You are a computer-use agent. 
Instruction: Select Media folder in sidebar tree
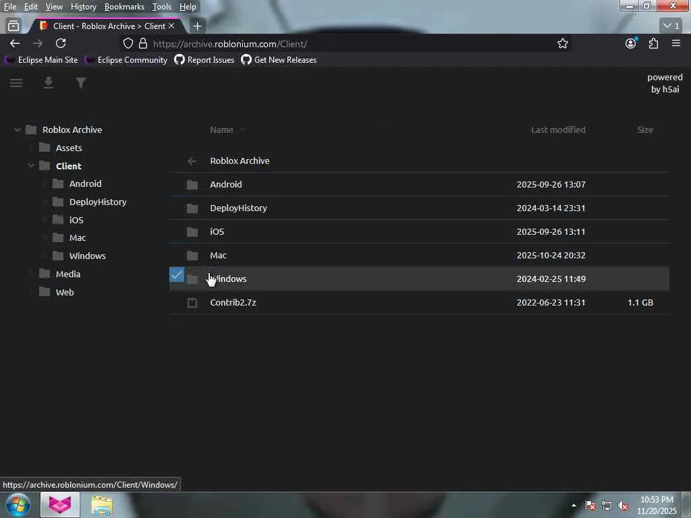pyautogui.click(x=68, y=274)
